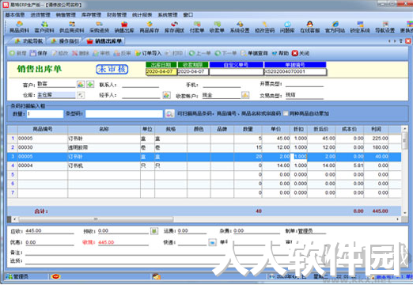Open 进货管理 menu
413x285 pixels.
pos(40,15)
